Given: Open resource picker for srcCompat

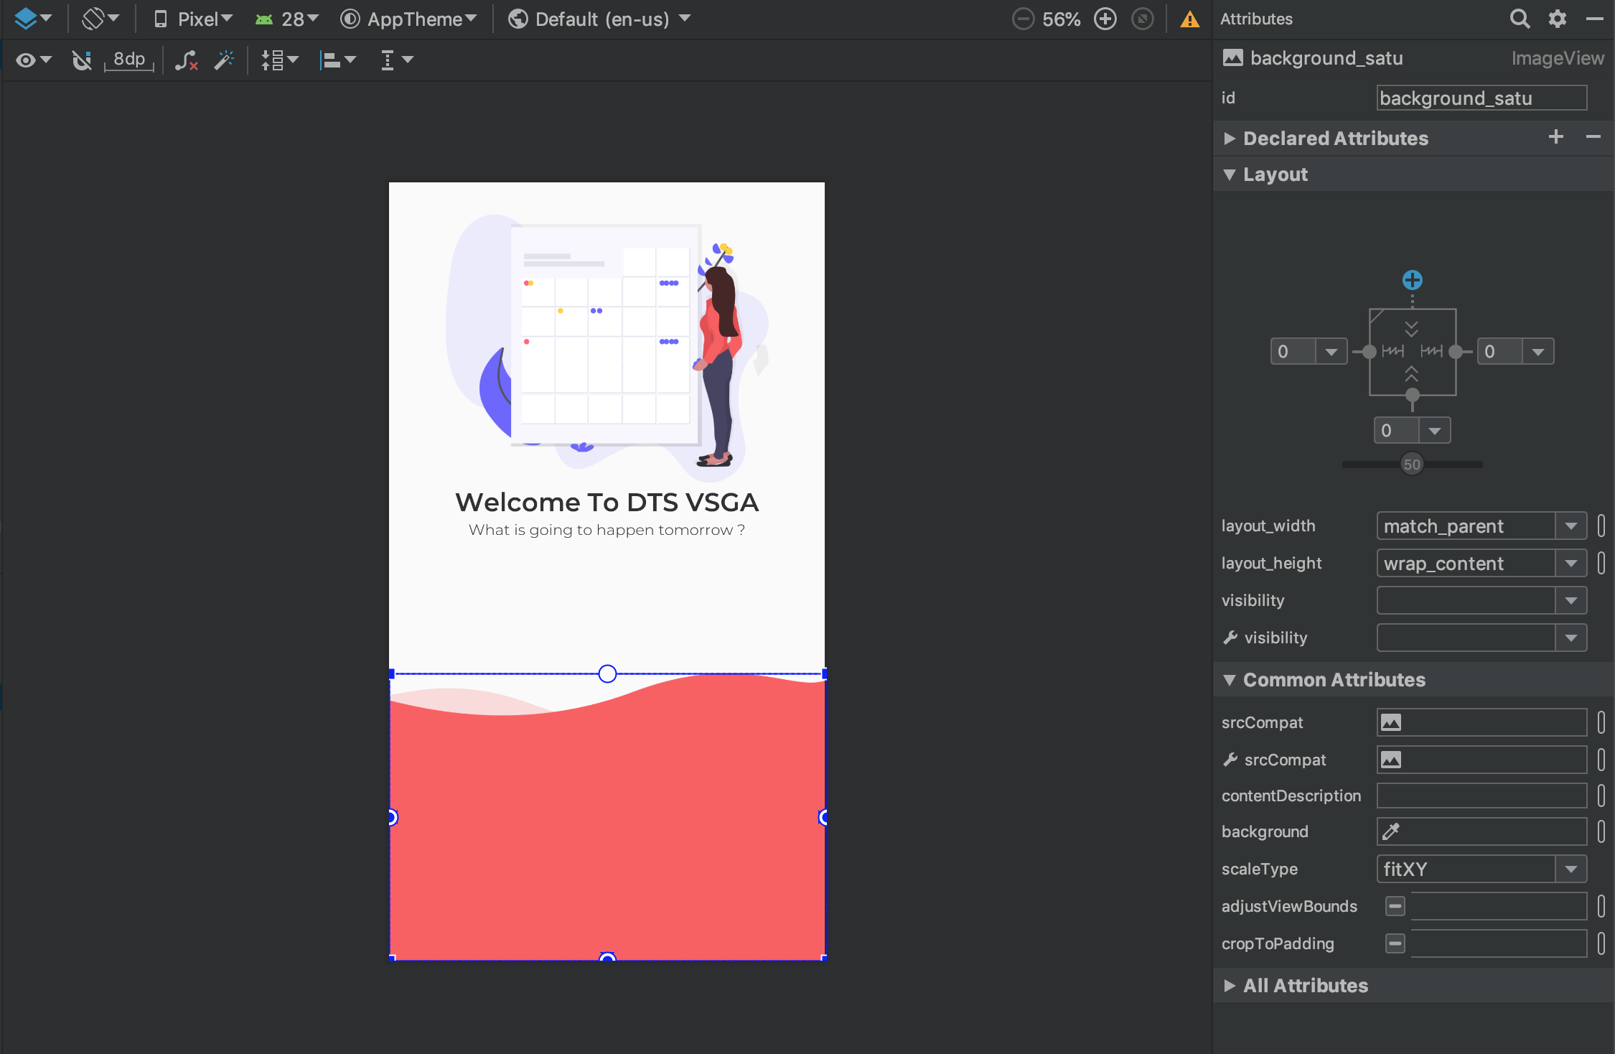Looking at the screenshot, I should click(1601, 722).
